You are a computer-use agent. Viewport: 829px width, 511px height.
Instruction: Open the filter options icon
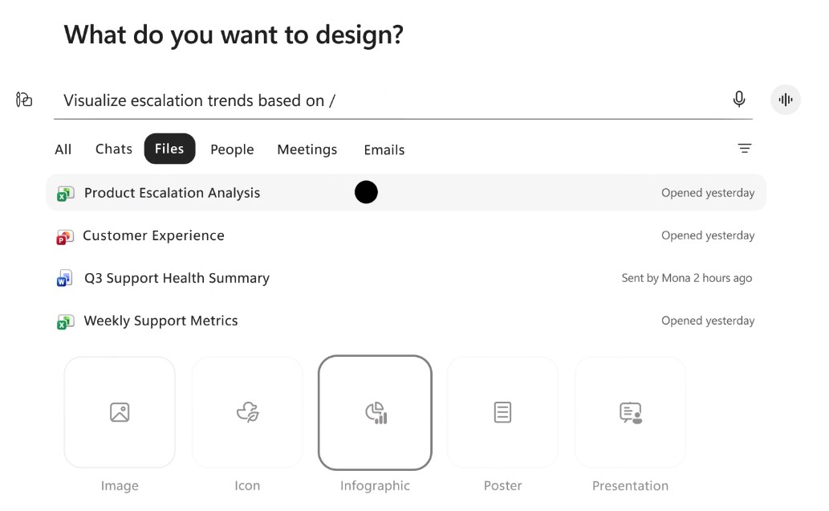745,149
